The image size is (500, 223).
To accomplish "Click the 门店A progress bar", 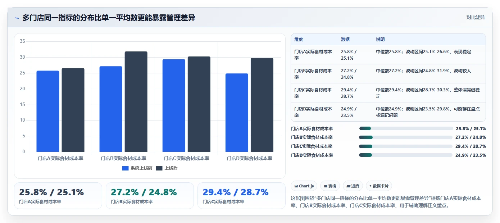I will point(406,128).
